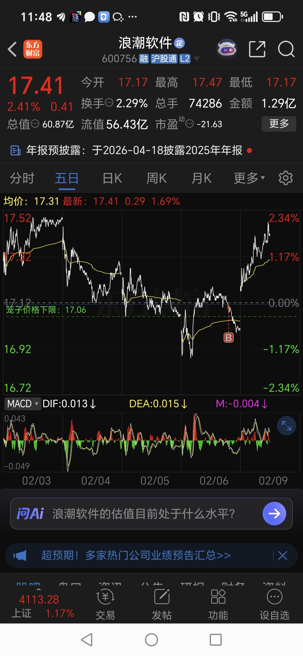Open search with magnifier icon
The image size is (303, 656).
[x=286, y=49]
